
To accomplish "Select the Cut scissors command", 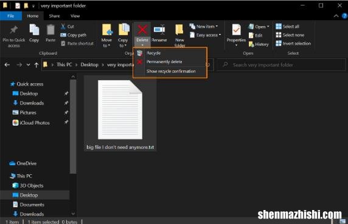I will coord(68,27).
